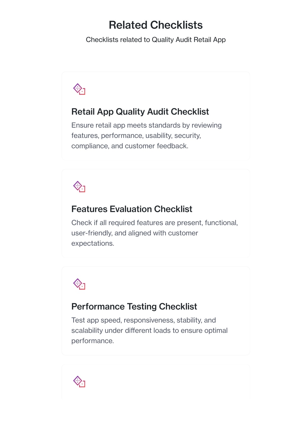The image size is (303, 429).
Task: Click the 'Checklists related to Quality Audit Retail App' subtitle
Action: pyautogui.click(x=156, y=40)
